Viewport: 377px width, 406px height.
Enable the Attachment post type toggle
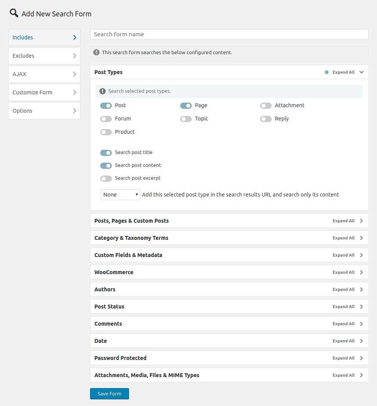click(266, 106)
